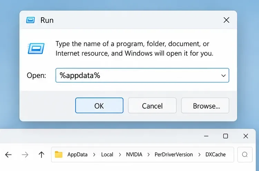This screenshot has width=259, height=171.
Task: Open the AppData breadcrumb segment
Action: click(x=77, y=154)
